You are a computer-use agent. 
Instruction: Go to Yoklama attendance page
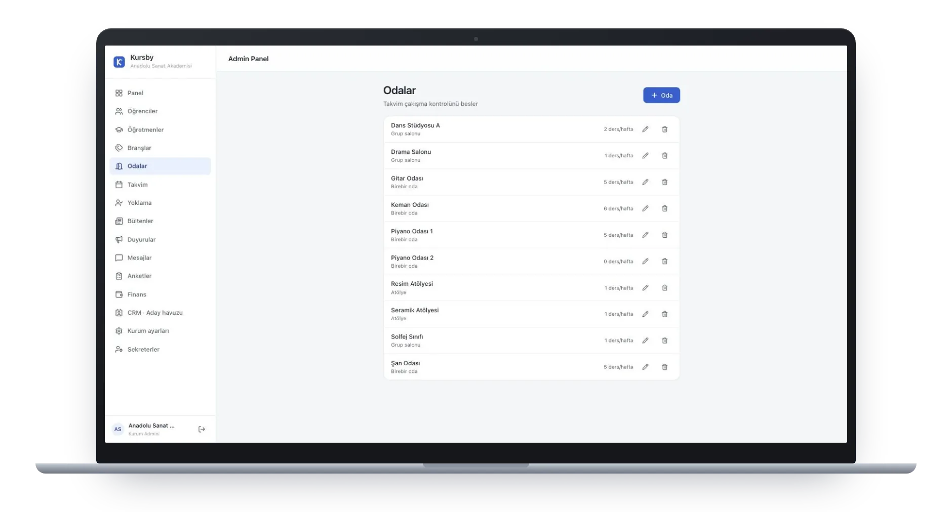[160, 203]
